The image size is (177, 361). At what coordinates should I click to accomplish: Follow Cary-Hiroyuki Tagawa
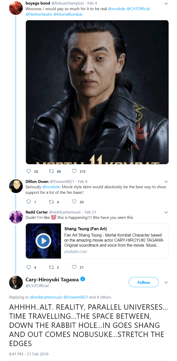click(x=143, y=282)
